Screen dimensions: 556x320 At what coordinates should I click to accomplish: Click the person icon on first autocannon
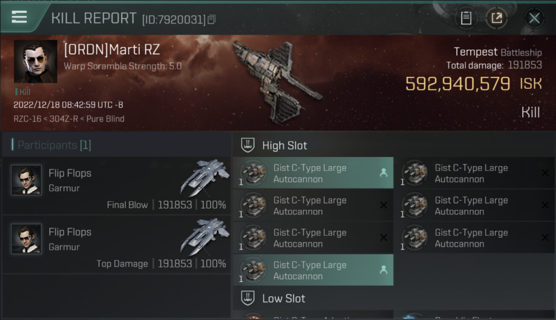pos(383,173)
